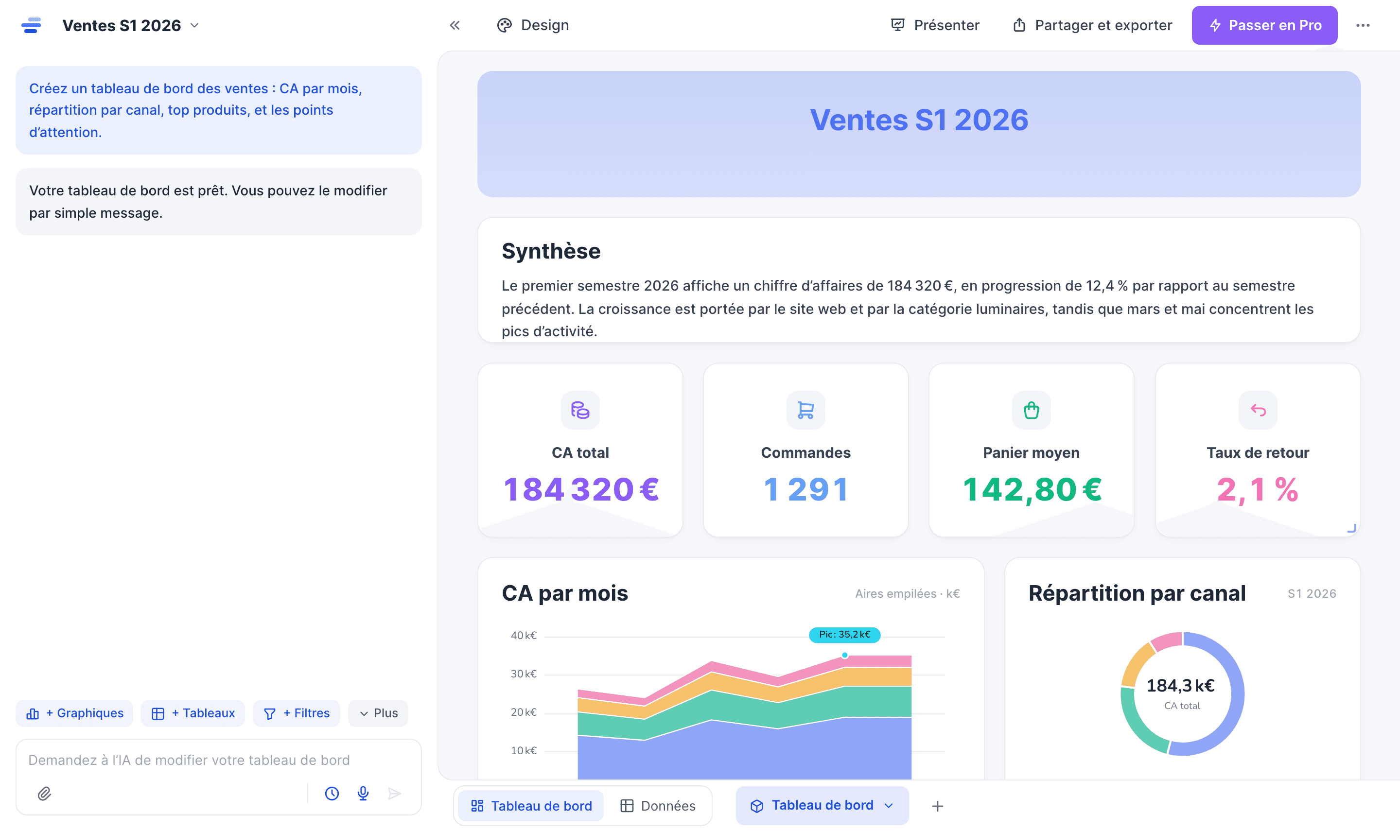Click the CA total coins icon

click(580, 410)
